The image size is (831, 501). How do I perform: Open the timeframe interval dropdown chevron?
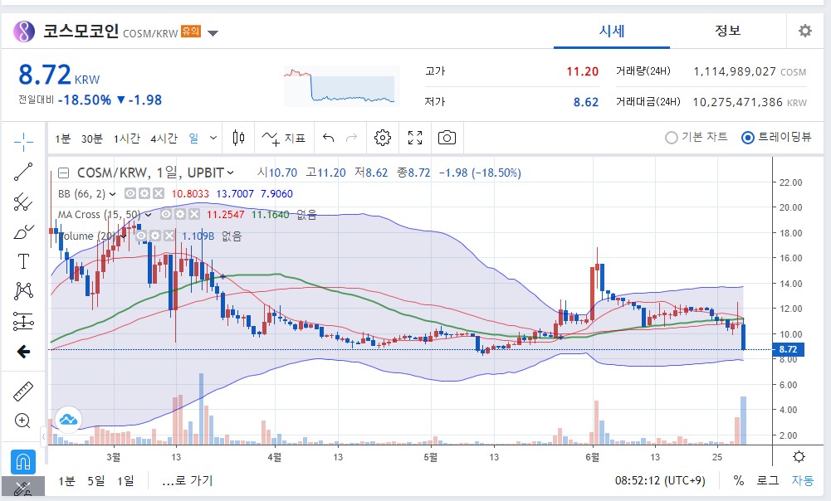tap(213, 139)
